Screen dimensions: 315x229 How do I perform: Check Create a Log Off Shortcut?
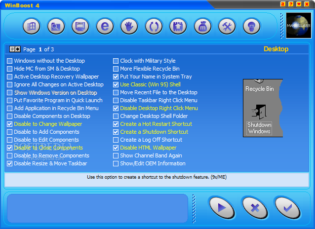click(x=116, y=140)
